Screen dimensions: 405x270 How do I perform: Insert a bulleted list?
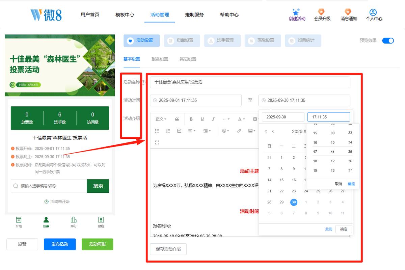(x=157, y=131)
